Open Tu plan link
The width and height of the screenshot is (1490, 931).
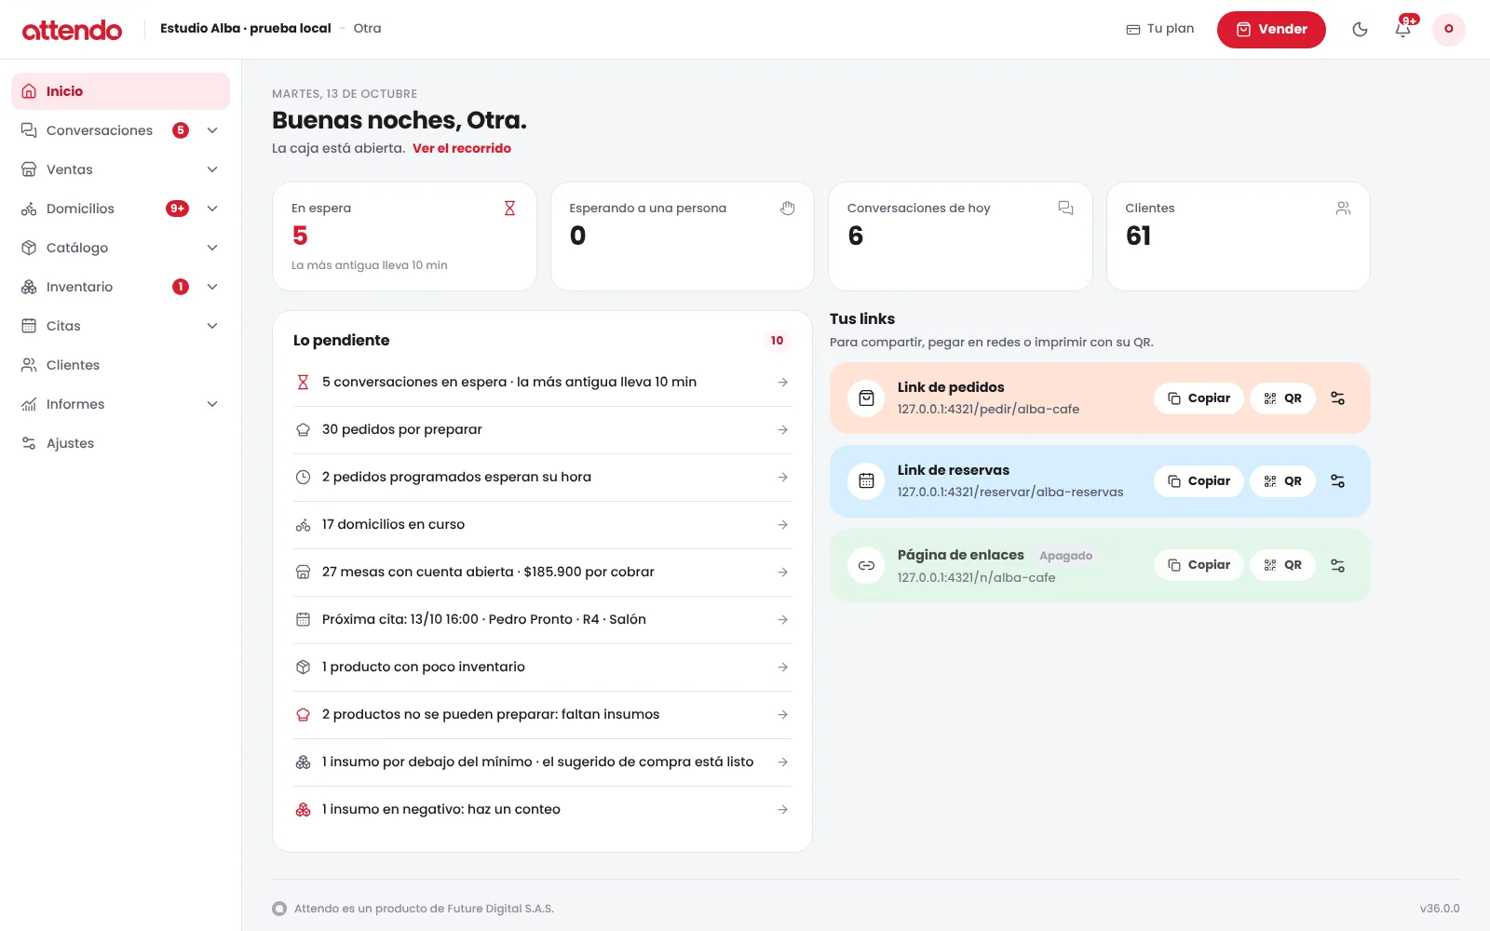tap(1160, 29)
